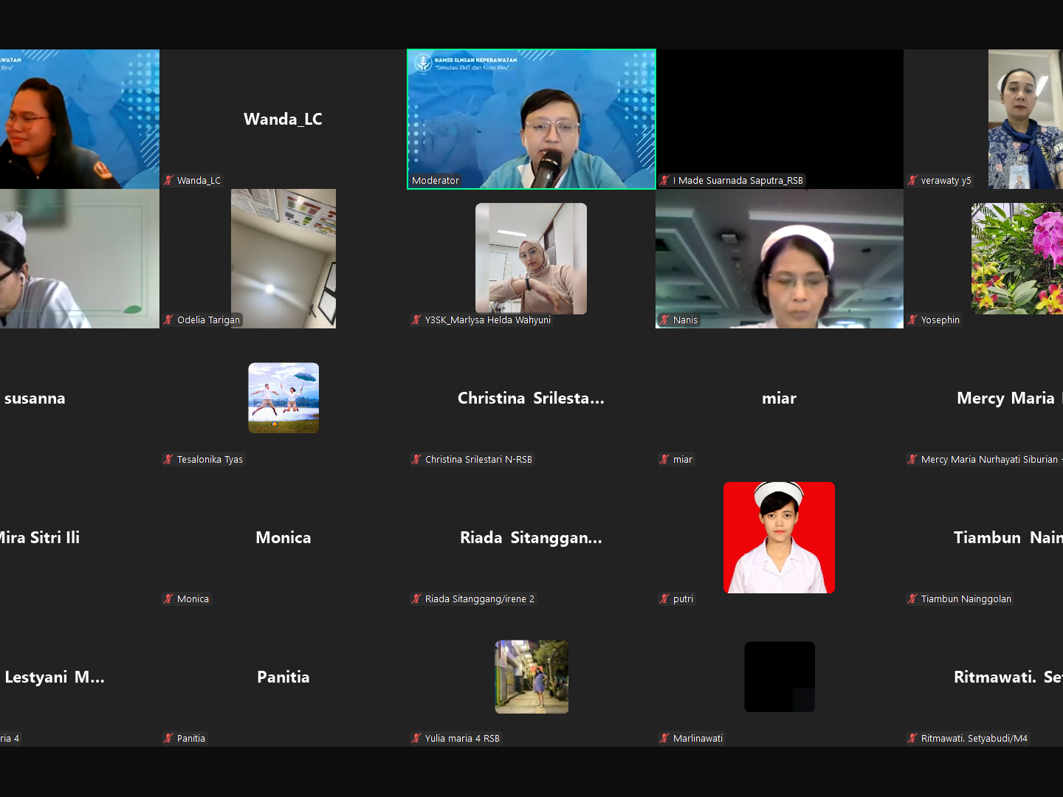The height and width of the screenshot is (797, 1063).
Task: Select the Nanis video tile
Action: pos(779,258)
